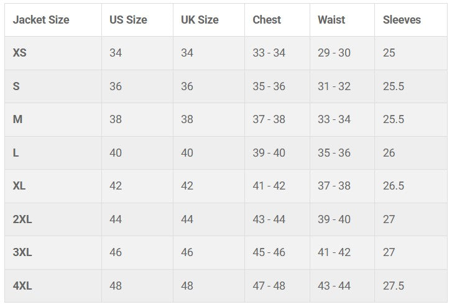Click waist value 35 - 36
Viewport: 452px width, 307px height.
[x=334, y=153]
